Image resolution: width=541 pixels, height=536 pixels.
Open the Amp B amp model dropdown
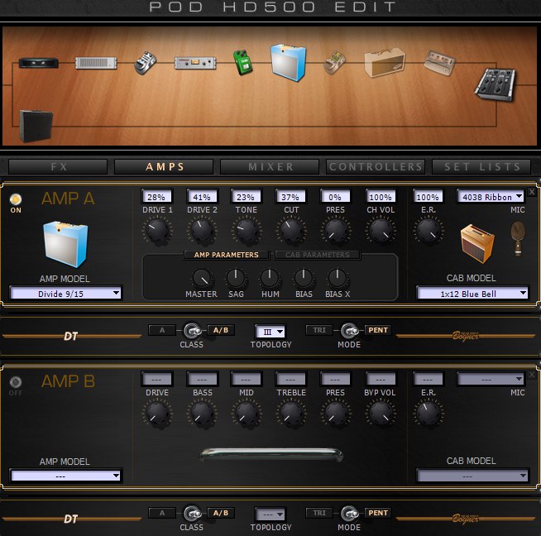click(x=65, y=476)
